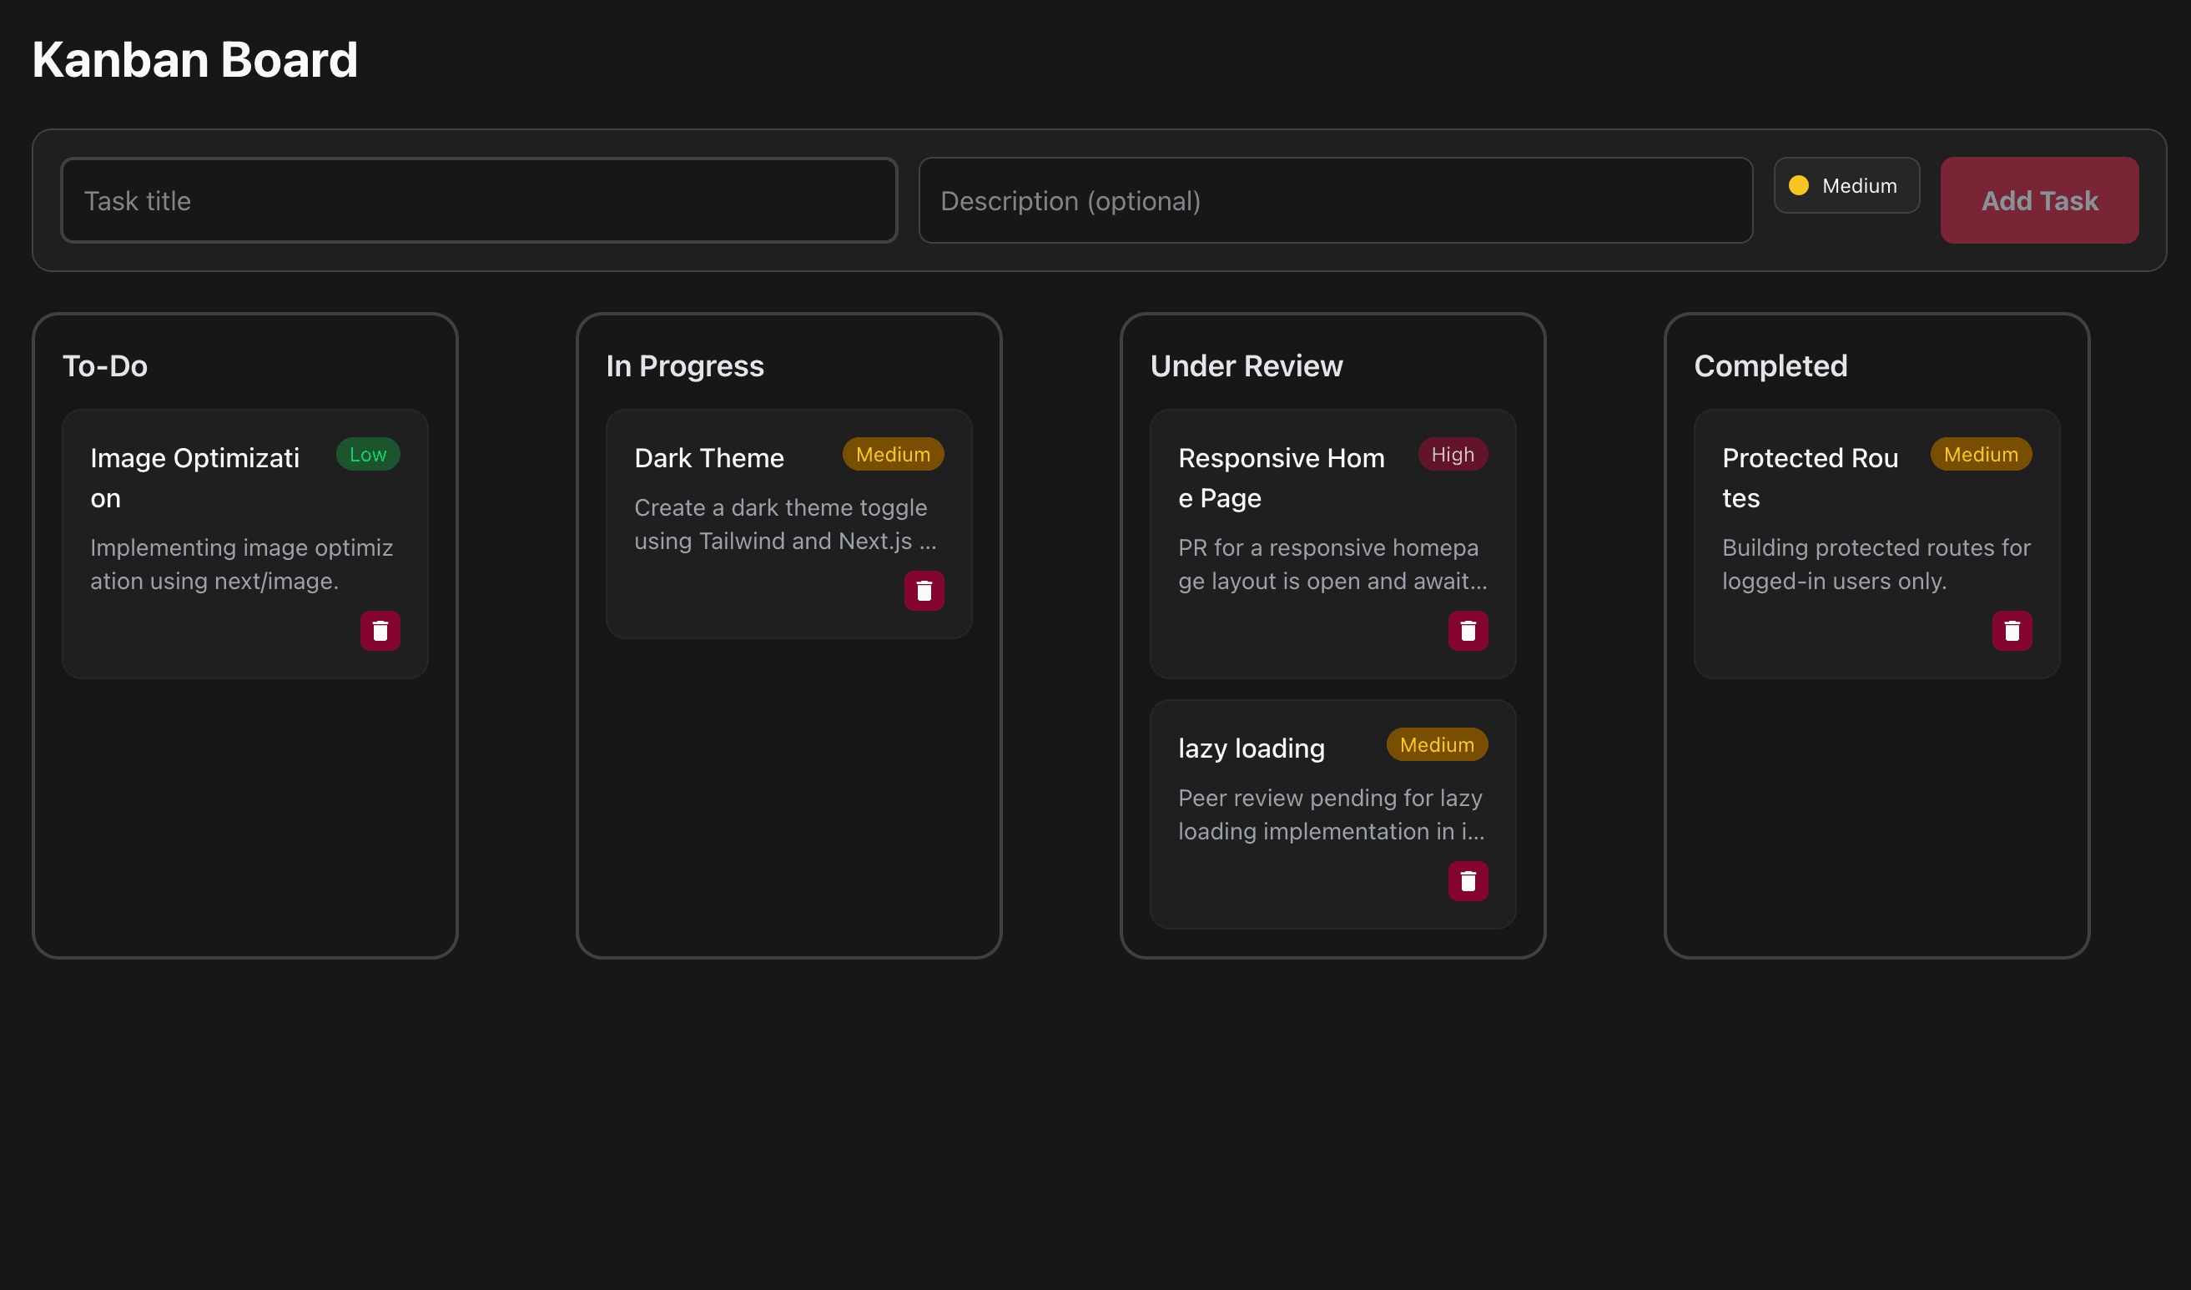Remove the lazy loading task
The width and height of the screenshot is (2191, 1290).
(1468, 880)
